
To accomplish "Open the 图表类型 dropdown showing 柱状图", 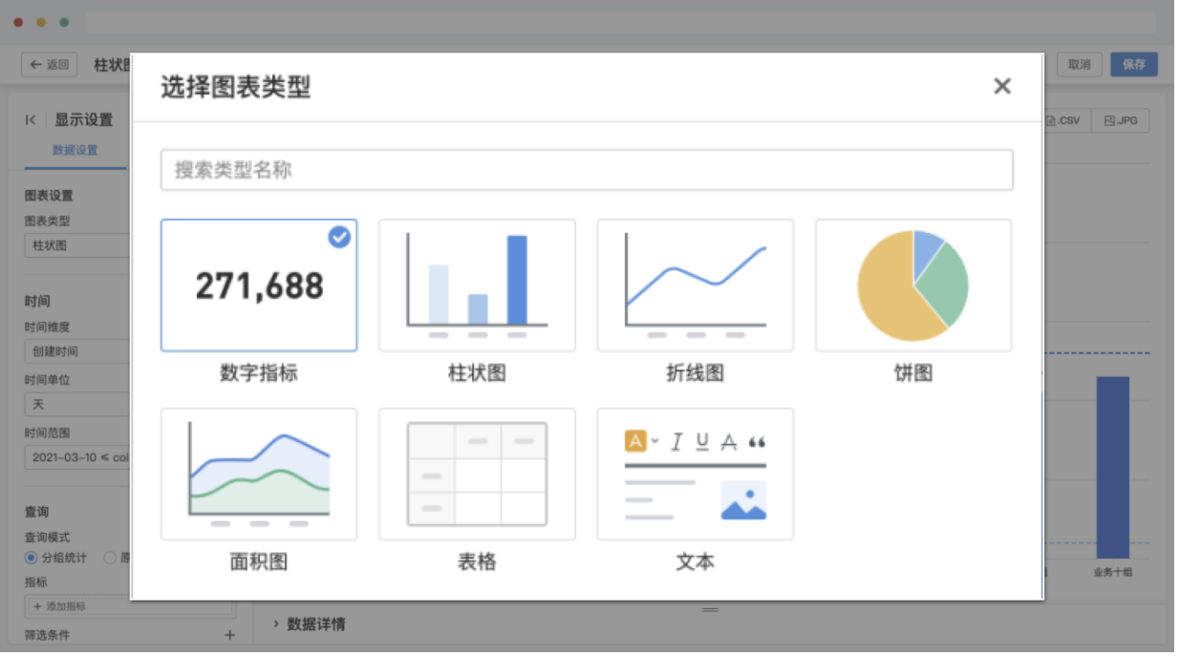I will (76, 245).
